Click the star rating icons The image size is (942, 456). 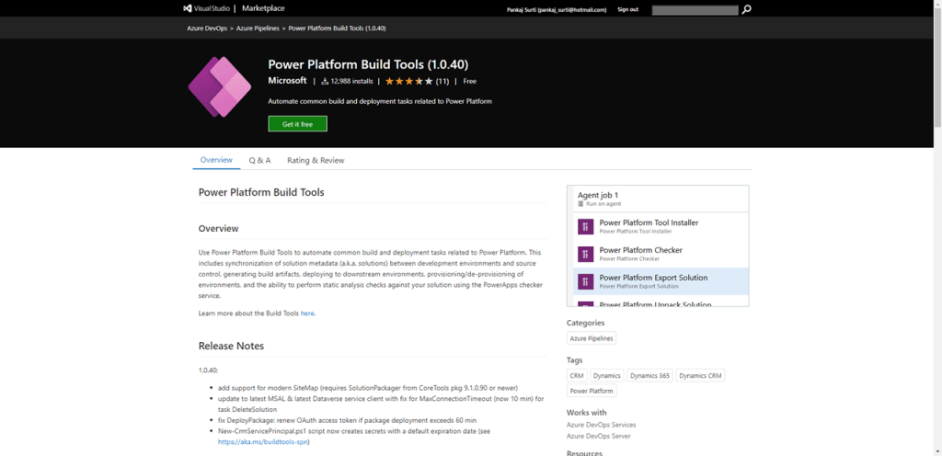[x=408, y=81]
